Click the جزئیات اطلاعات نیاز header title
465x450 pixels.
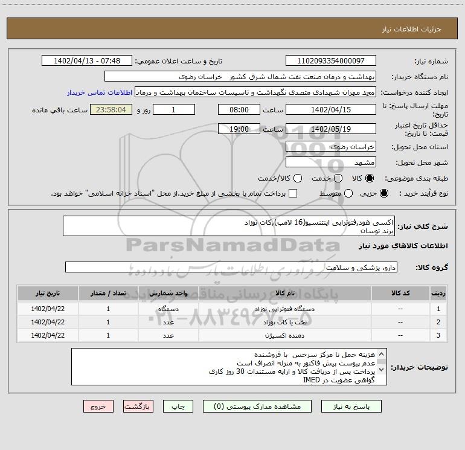[412, 29]
